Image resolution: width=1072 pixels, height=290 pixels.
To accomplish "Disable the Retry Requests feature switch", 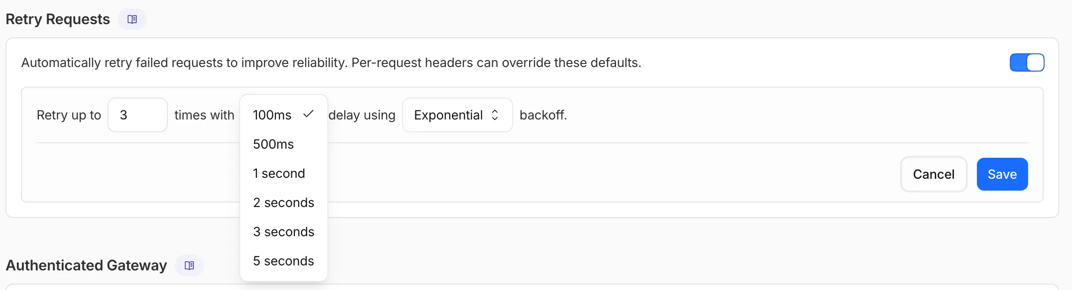I will (x=1026, y=62).
